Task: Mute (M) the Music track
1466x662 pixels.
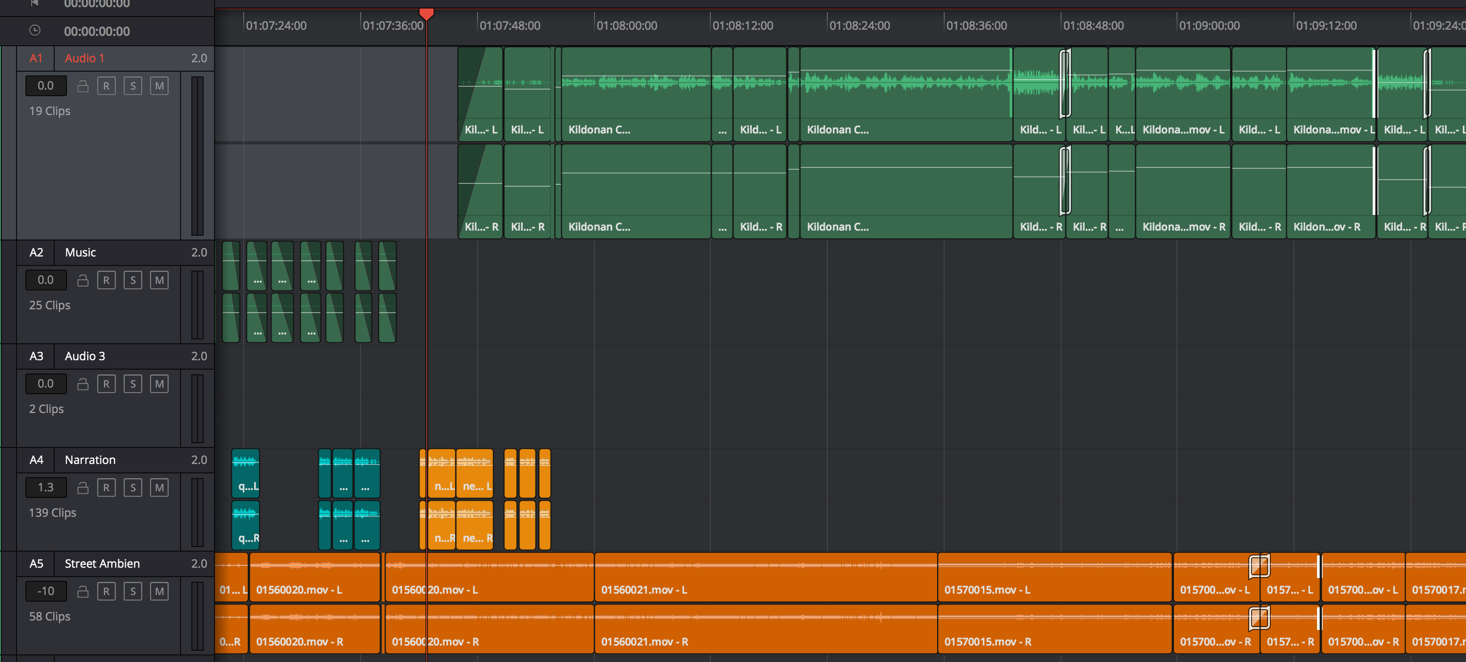Action: 159,280
